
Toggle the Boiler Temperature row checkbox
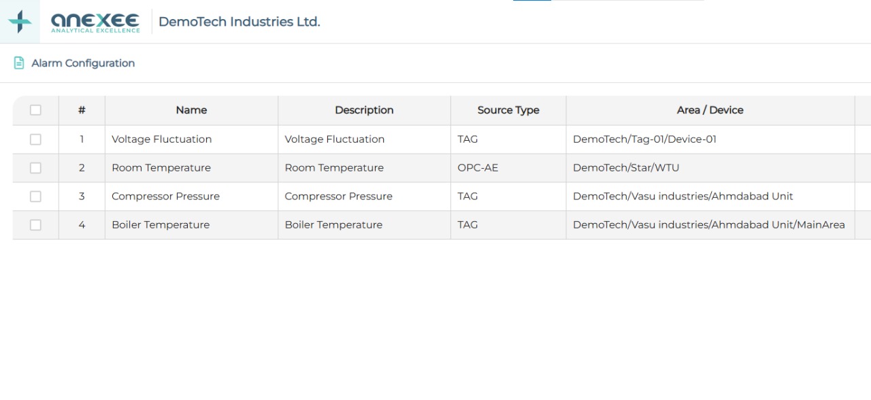pos(35,225)
